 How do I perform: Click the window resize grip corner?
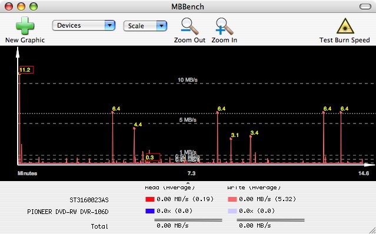372,230
